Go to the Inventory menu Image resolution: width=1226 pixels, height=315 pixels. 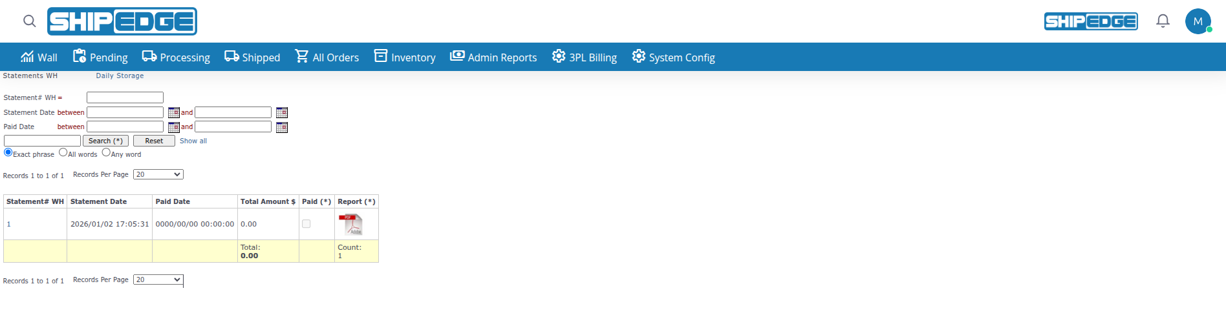click(405, 57)
